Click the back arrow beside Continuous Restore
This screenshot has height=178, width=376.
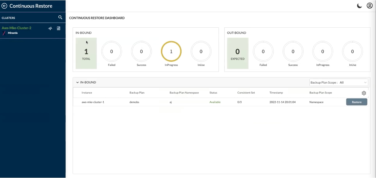(x=5, y=6)
